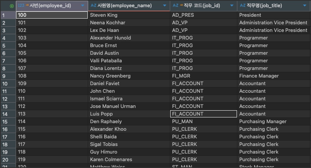Open filter dropdown for job_title column
This screenshot has height=168, width=311.
(x=305, y=6)
